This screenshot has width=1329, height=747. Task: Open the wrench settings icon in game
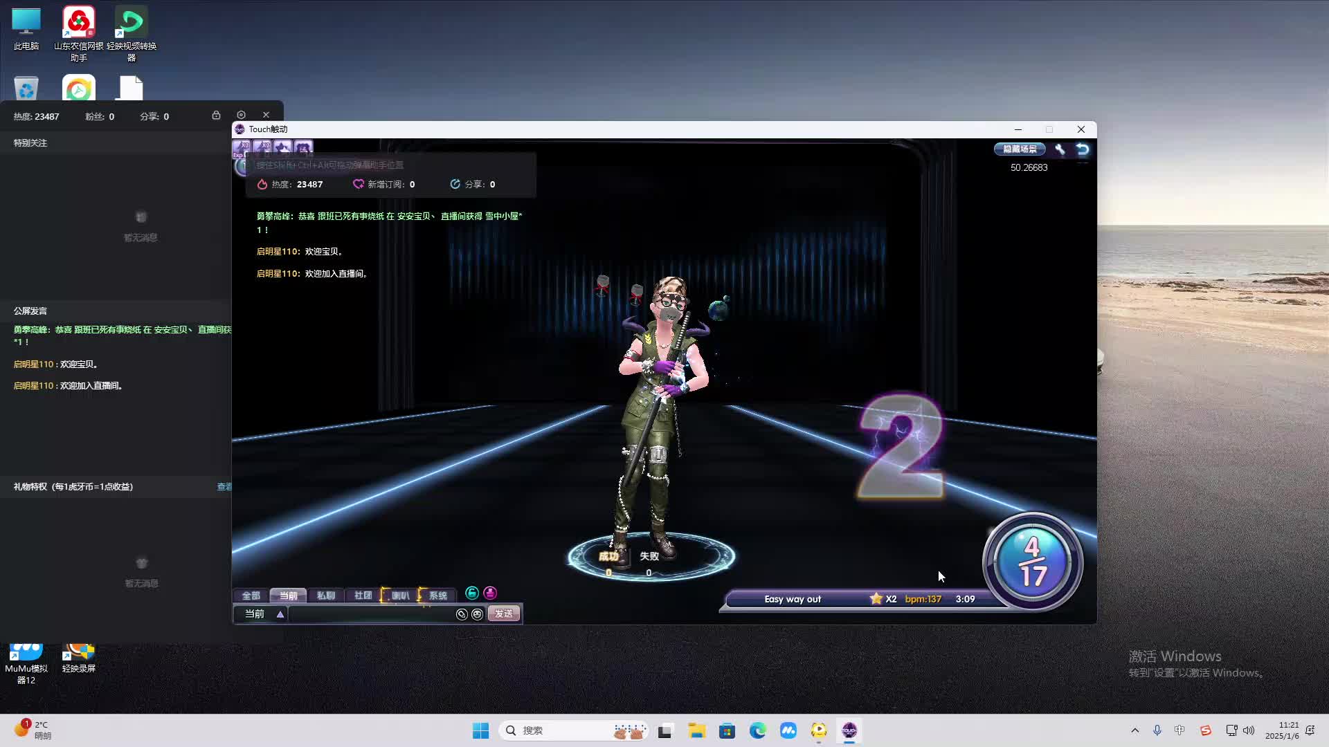tap(1060, 149)
